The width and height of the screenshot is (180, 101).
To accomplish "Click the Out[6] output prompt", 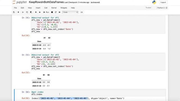I will tap(26, 98).
